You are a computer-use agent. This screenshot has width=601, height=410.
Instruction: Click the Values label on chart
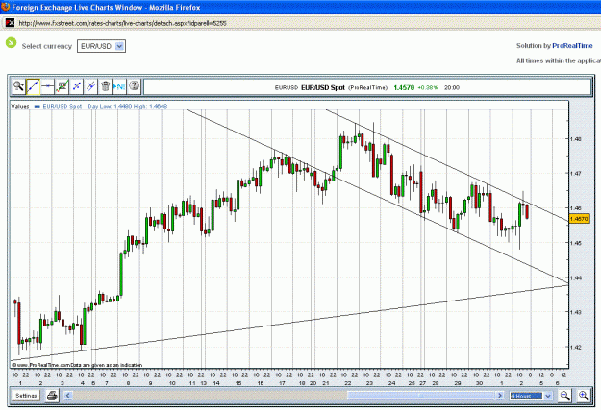coord(20,106)
